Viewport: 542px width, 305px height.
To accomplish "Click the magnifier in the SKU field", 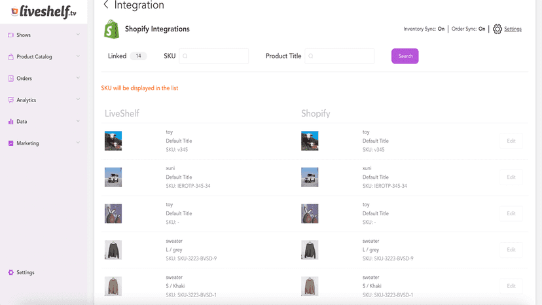I will [185, 56].
